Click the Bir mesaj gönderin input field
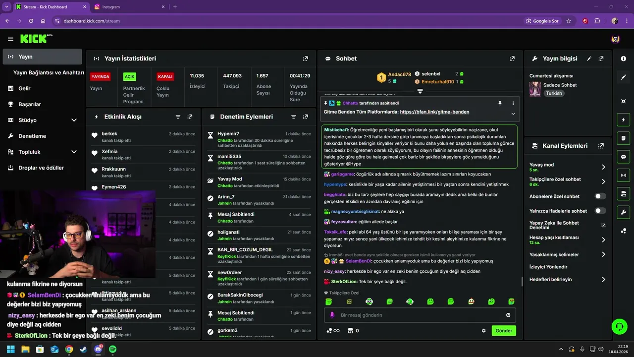 click(420, 315)
